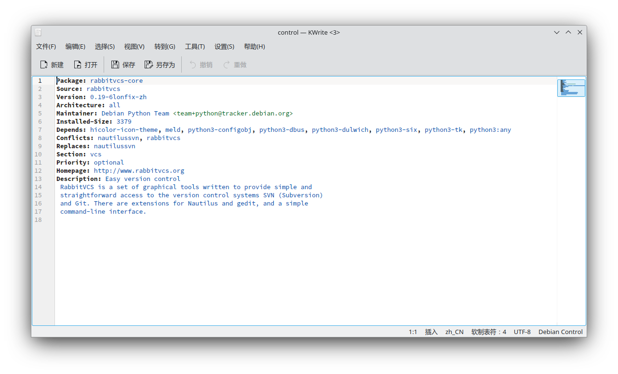Click the 'Conflicts:' field name
Viewport: 618px width, 374px height.
coord(75,138)
